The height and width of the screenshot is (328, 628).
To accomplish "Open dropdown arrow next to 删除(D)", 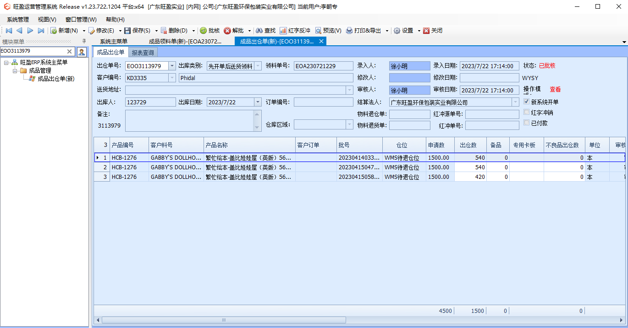I will [193, 31].
